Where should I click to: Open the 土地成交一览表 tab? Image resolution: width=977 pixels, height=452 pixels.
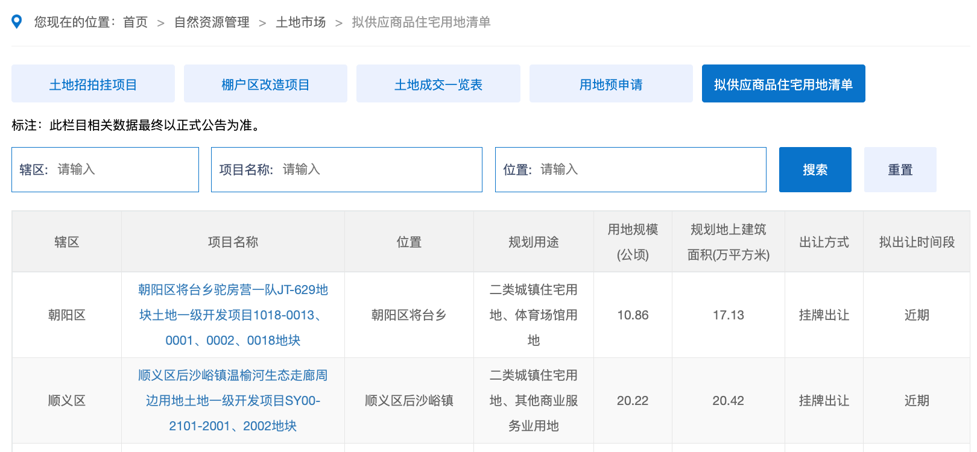[438, 84]
